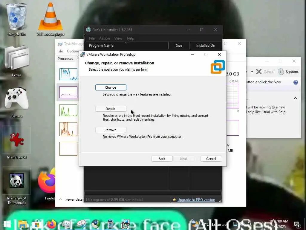Open Microsoft Store from the taskbar

[x=37, y=224]
